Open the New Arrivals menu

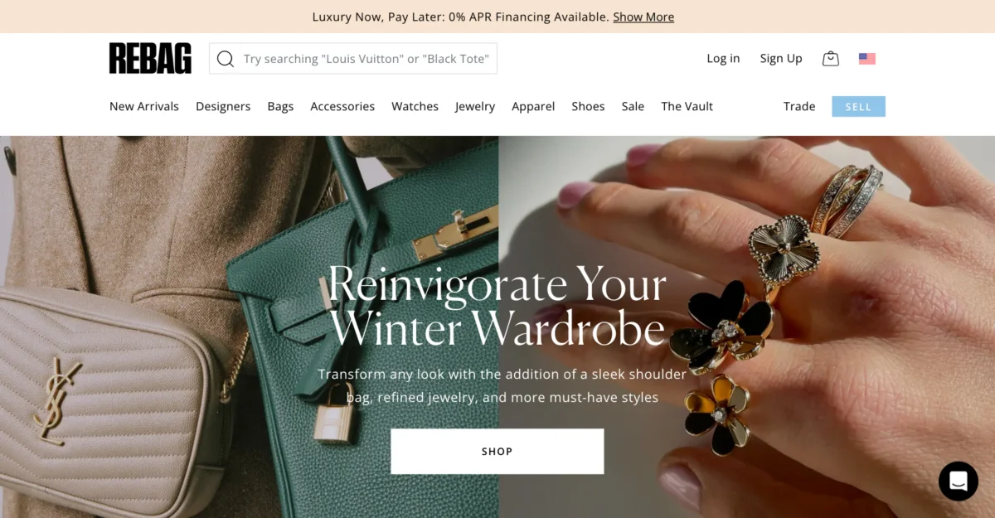pos(144,106)
